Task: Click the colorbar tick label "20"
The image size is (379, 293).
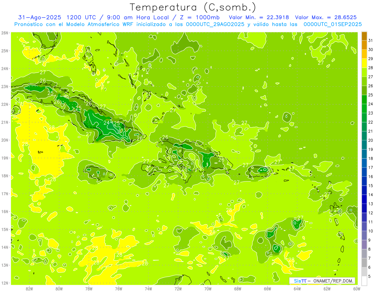Action: click(x=371, y=140)
